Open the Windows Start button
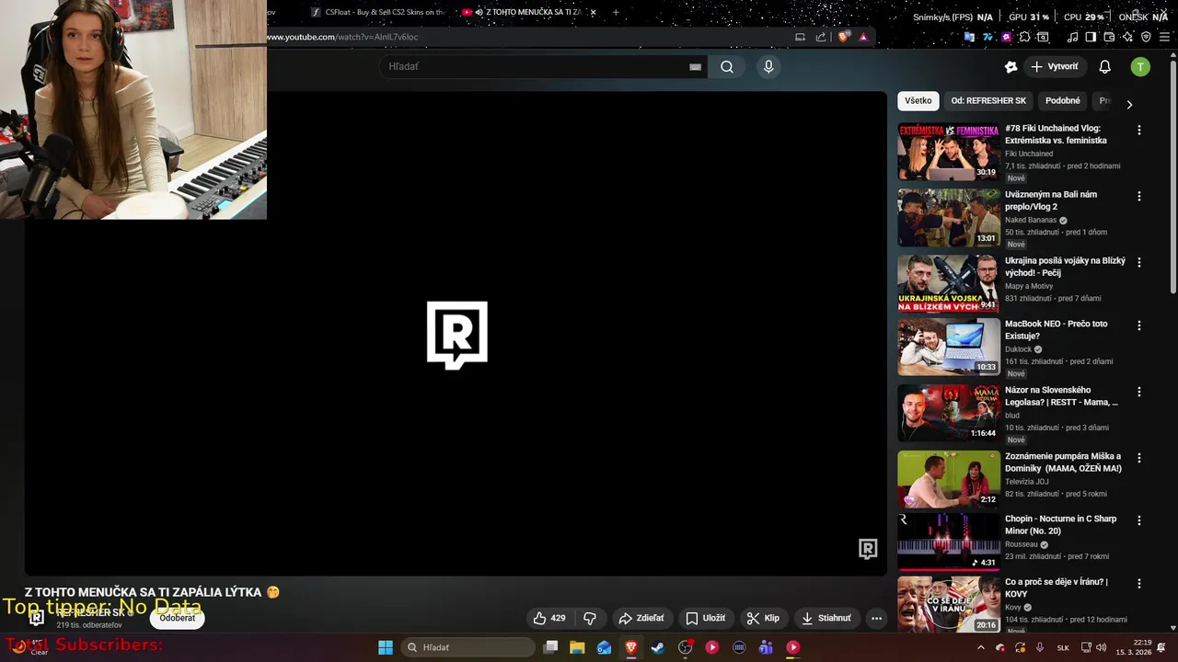Screen dimensions: 1178x662 (x=386, y=647)
